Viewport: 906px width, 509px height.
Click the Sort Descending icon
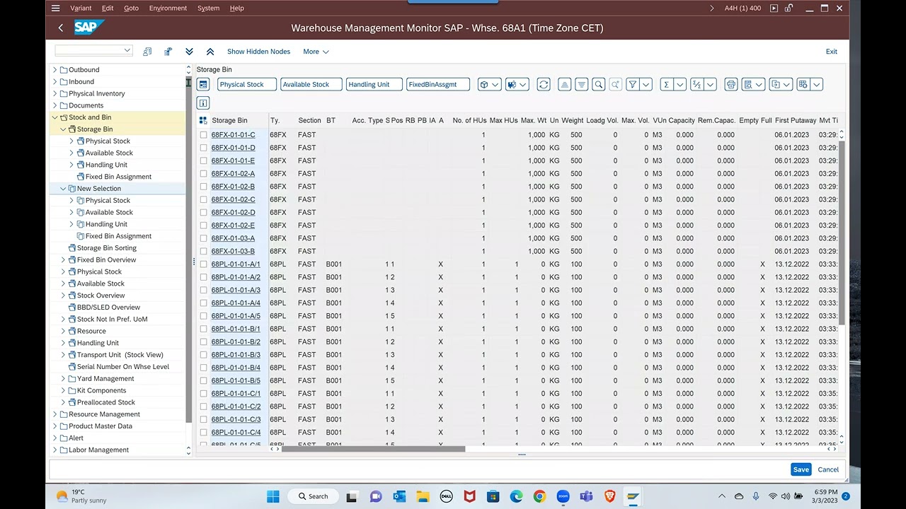coord(582,84)
